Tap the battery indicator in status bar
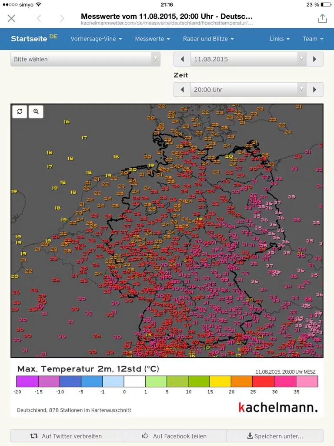 (x=326, y=4)
